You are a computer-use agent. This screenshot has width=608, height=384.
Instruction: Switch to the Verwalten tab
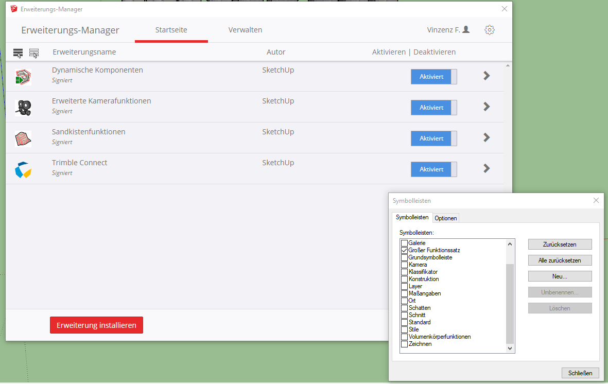[245, 30]
